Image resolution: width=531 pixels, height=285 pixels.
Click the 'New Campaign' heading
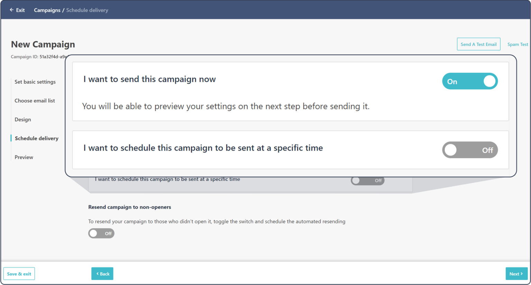[x=43, y=44]
